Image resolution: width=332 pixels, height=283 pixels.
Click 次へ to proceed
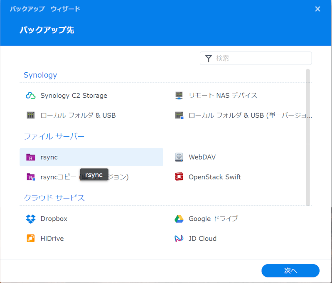click(290, 271)
